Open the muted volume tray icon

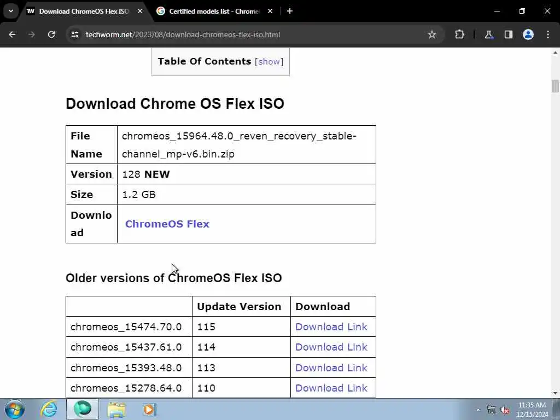tap(505, 410)
